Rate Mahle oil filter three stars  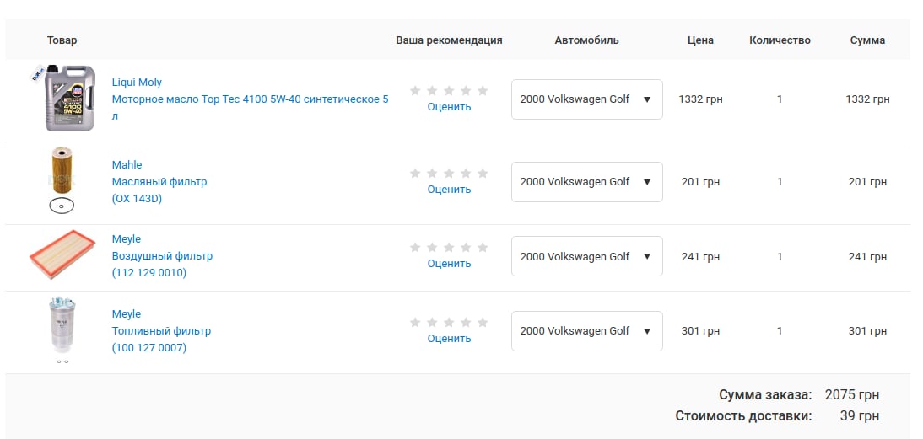[449, 173]
